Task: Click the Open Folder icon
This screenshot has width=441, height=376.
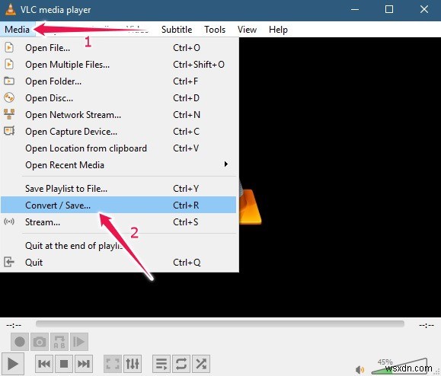Action: pos(9,81)
